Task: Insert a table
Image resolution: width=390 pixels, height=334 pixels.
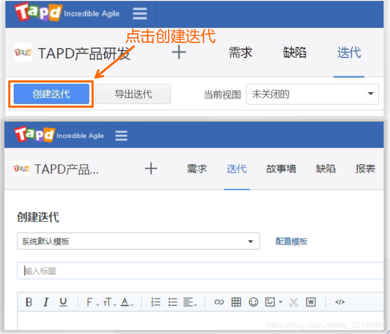Action: point(236,302)
